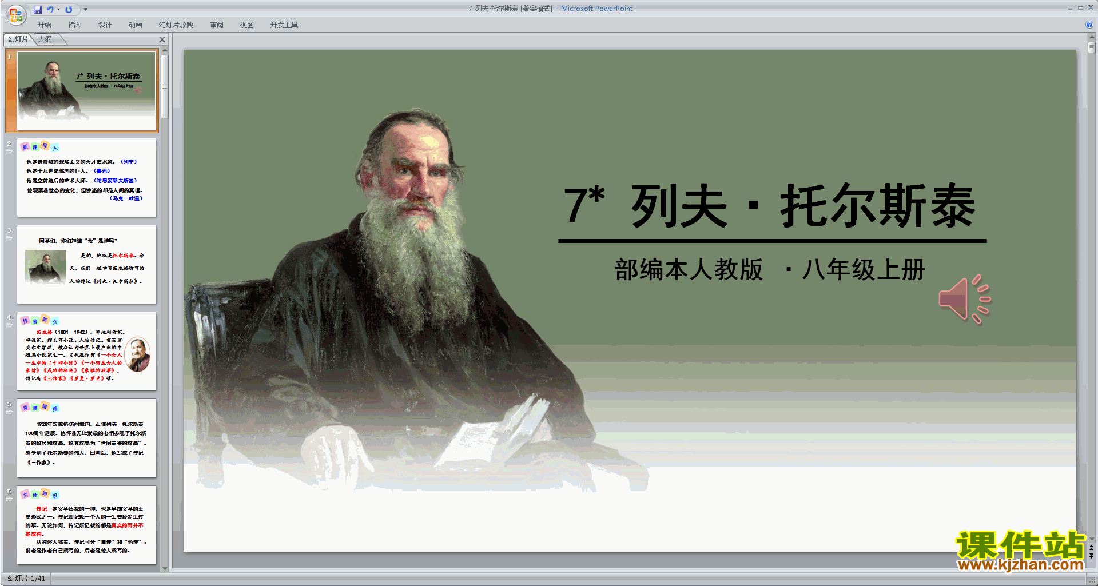Open the 开始 ribbon tab
This screenshot has height=586, width=1098.
[x=44, y=25]
